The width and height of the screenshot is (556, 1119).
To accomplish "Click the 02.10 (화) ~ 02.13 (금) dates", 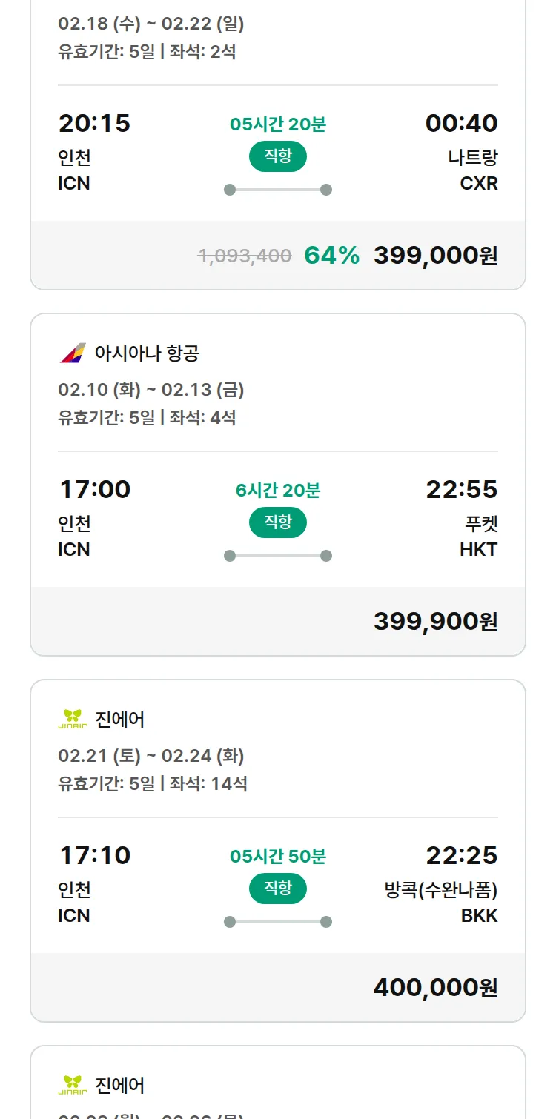I will (151, 390).
